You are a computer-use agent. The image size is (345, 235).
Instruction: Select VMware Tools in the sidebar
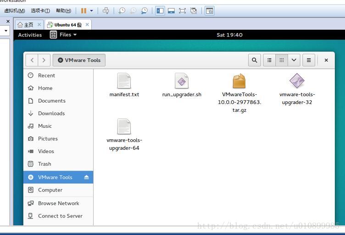coord(58,177)
